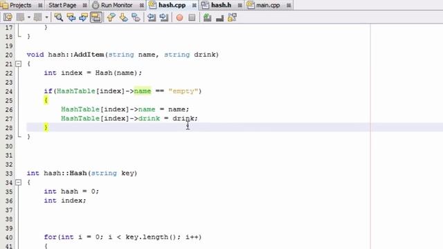Navigate back in editor history
The image size is (443, 249).
[x=21, y=17]
